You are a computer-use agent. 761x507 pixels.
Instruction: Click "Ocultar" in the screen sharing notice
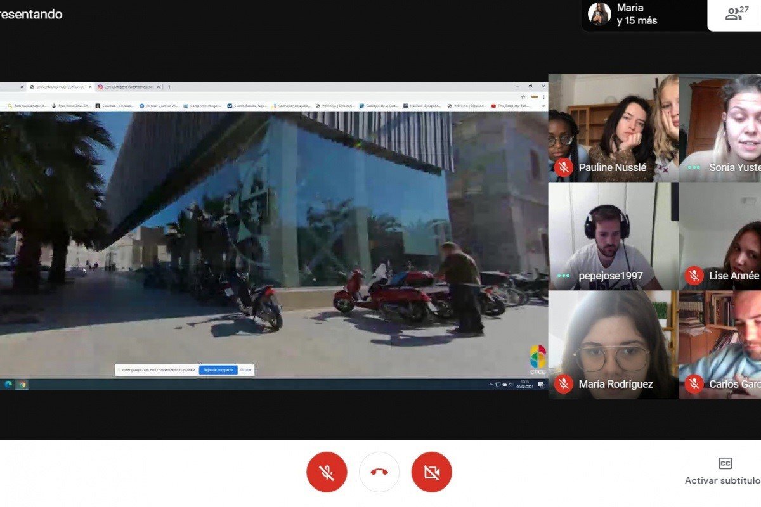point(245,369)
